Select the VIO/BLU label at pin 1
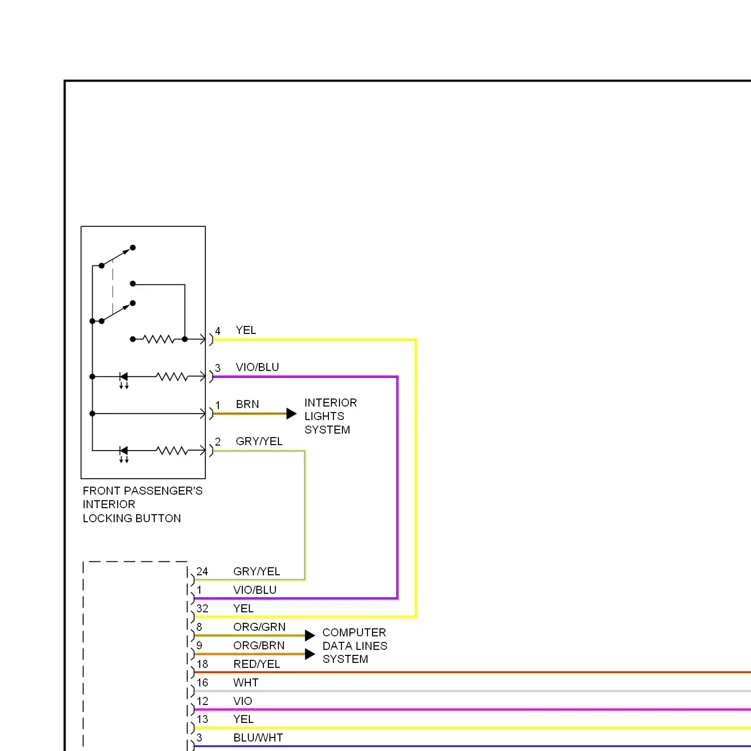The height and width of the screenshot is (751, 751). 255,590
